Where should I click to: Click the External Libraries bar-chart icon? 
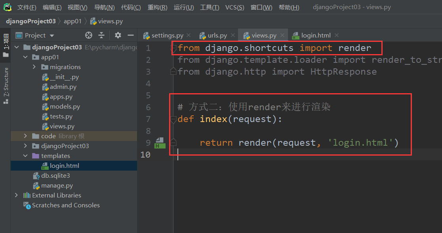coord(27,195)
